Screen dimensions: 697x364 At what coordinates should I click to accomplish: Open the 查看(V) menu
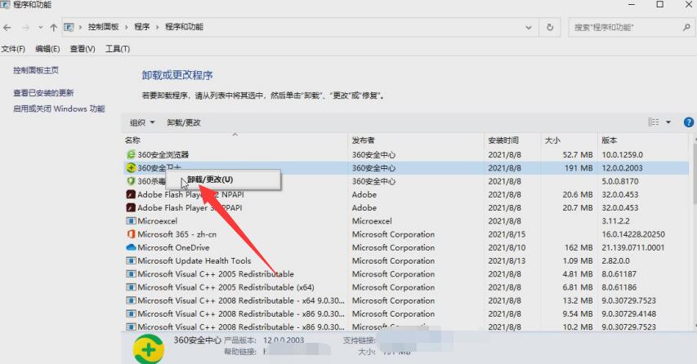click(83, 49)
